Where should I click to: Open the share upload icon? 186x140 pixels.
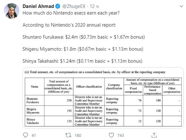pos(154,135)
